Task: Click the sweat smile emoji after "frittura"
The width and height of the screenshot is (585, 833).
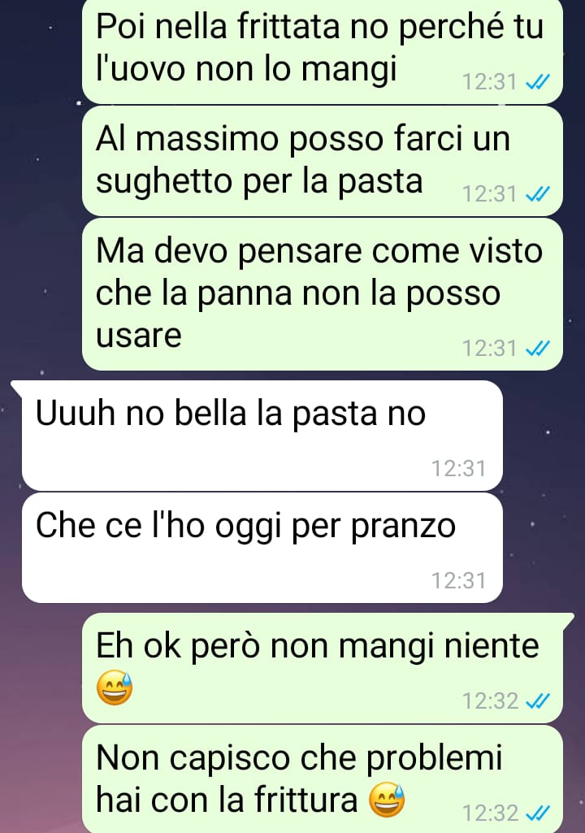Action: click(x=387, y=800)
